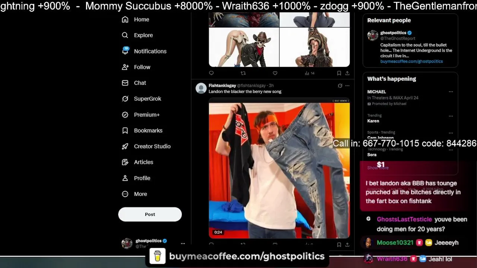Open the skeleton cowboy hat image
Screen dimensions: 477x268
244,47
